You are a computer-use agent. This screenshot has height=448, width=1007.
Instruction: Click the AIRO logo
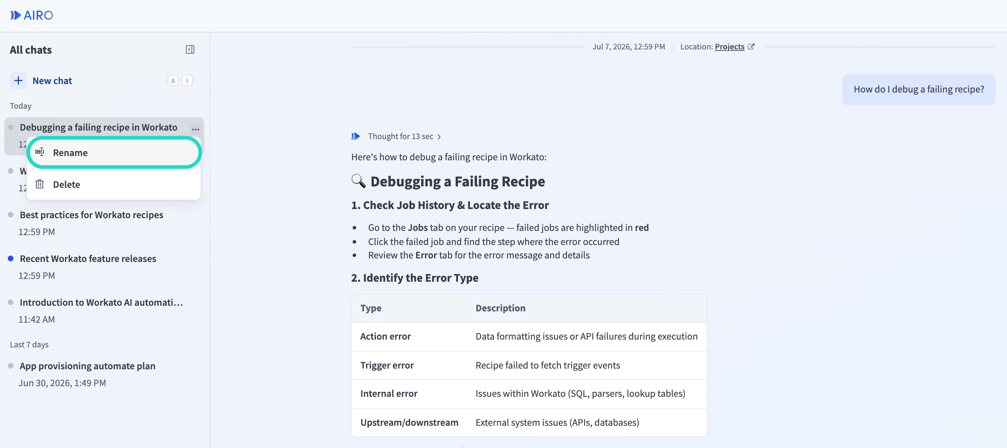coord(32,15)
